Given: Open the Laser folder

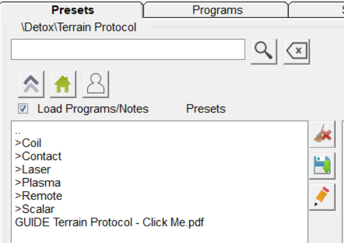Looking at the screenshot, I should (33, 169).
